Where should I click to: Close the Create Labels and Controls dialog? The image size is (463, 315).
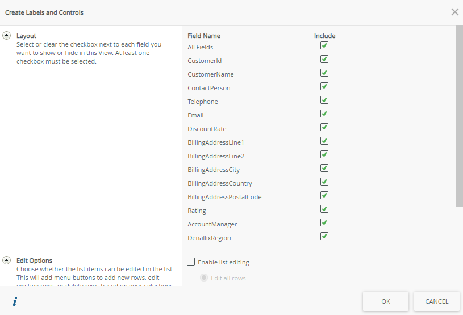click(x=454, y=12)
